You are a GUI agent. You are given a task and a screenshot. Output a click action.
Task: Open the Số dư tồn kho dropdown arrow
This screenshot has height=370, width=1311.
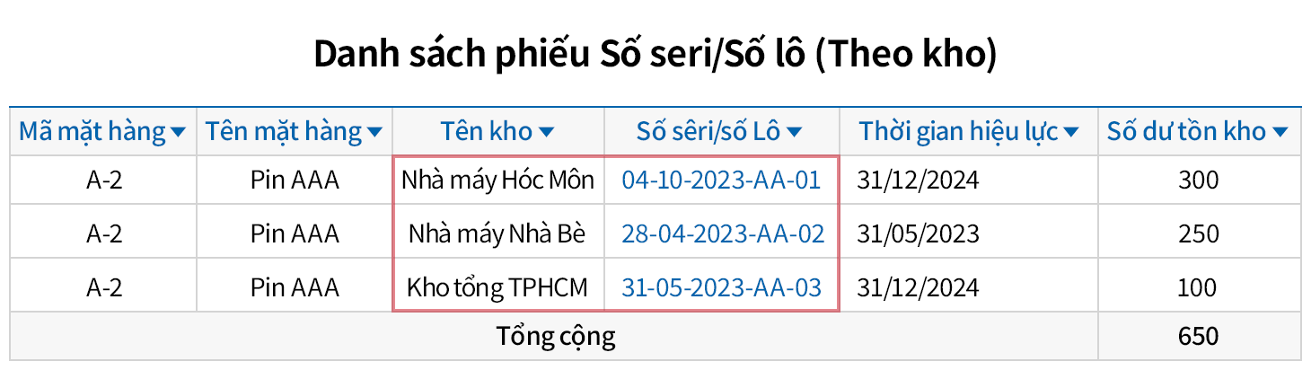click(x=1280, y=133)
